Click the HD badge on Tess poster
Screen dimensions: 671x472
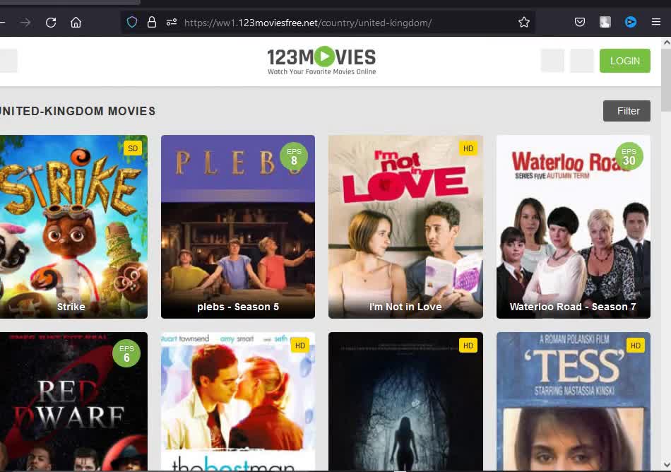636,346
